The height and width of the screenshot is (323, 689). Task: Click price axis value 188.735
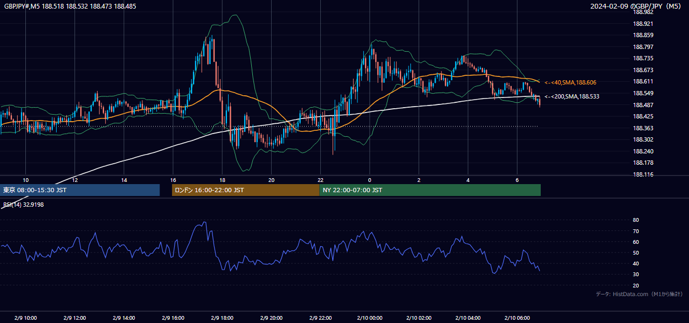[x=643, y=58]
